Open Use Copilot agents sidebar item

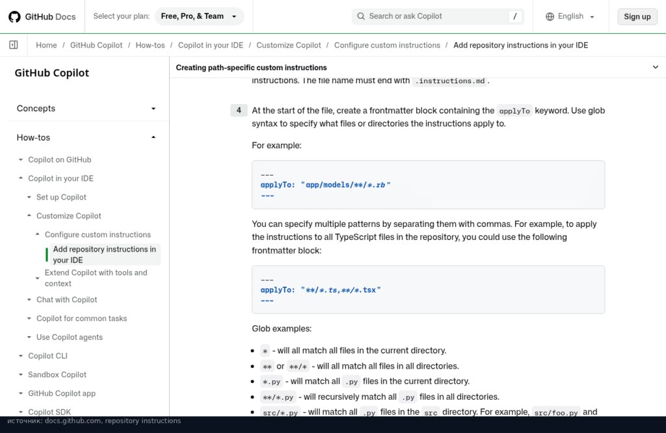(x=70, y=337)
